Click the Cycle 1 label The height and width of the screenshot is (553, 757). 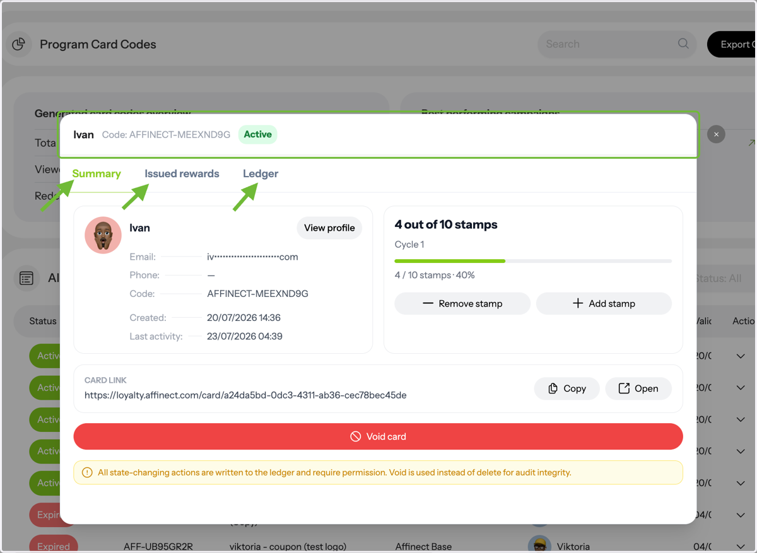(409, 245)
